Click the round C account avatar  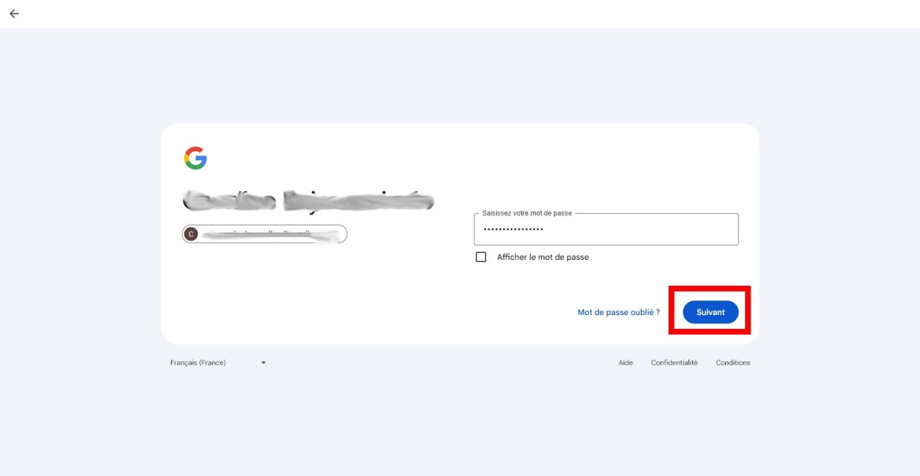[x=191, y=235]
